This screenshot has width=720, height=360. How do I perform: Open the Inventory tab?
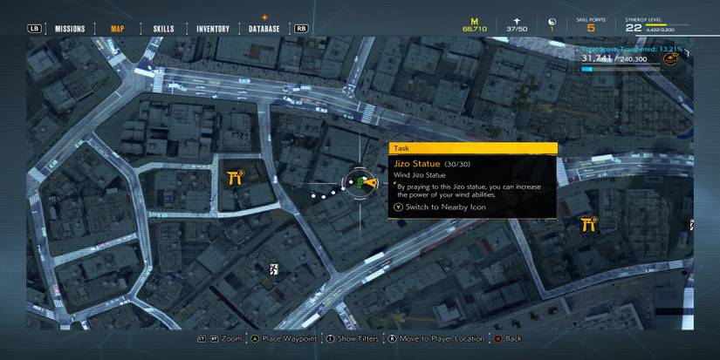click(213, 29)
